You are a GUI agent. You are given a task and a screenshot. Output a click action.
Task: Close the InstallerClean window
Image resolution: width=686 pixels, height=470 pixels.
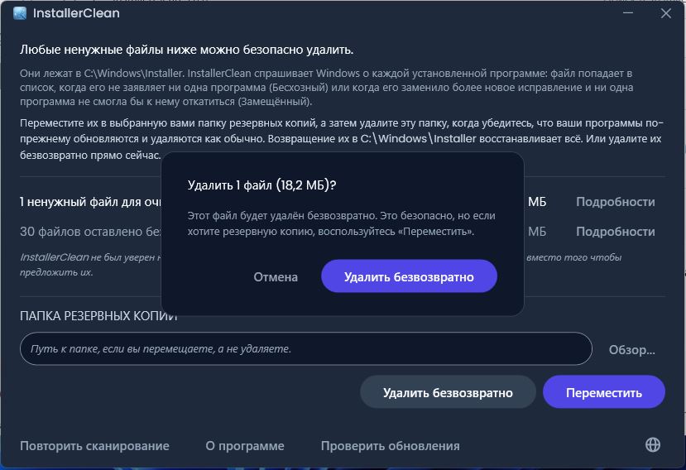pyautogui.click(x=666, y=13)
